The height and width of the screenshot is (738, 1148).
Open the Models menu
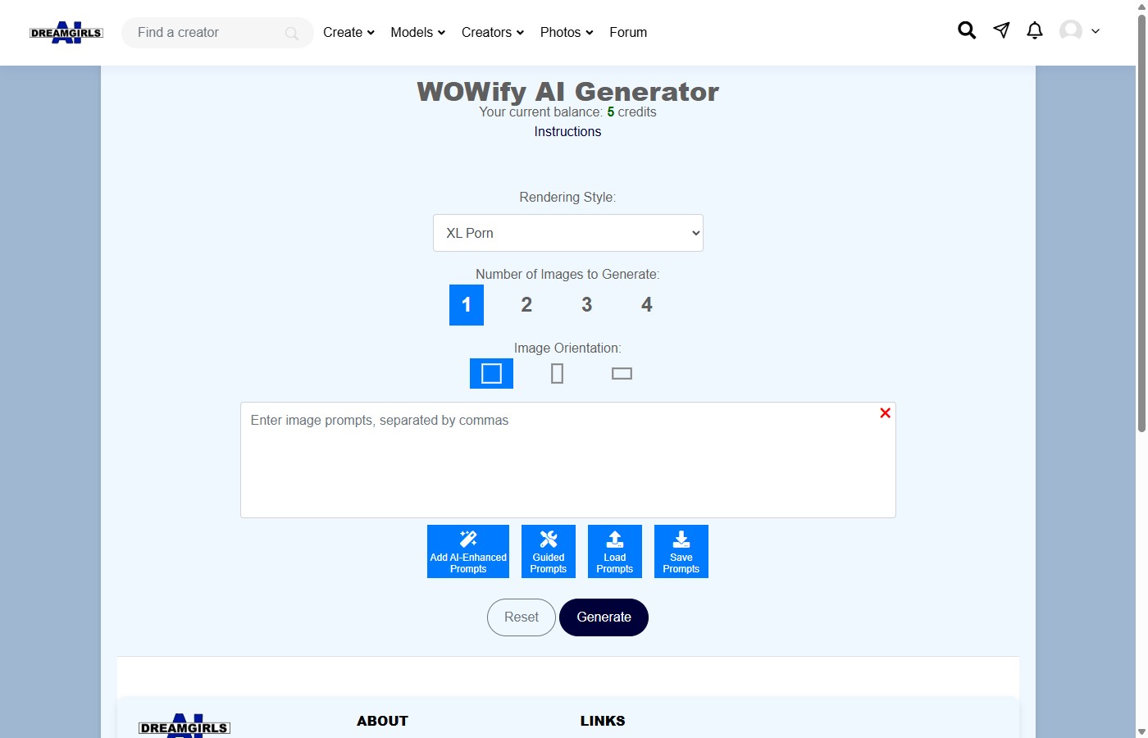pyautogui.click(x=417, y=32)
